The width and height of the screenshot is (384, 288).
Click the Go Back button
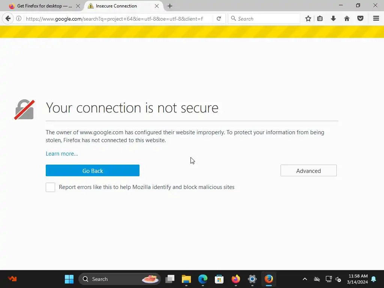point(93,171)
